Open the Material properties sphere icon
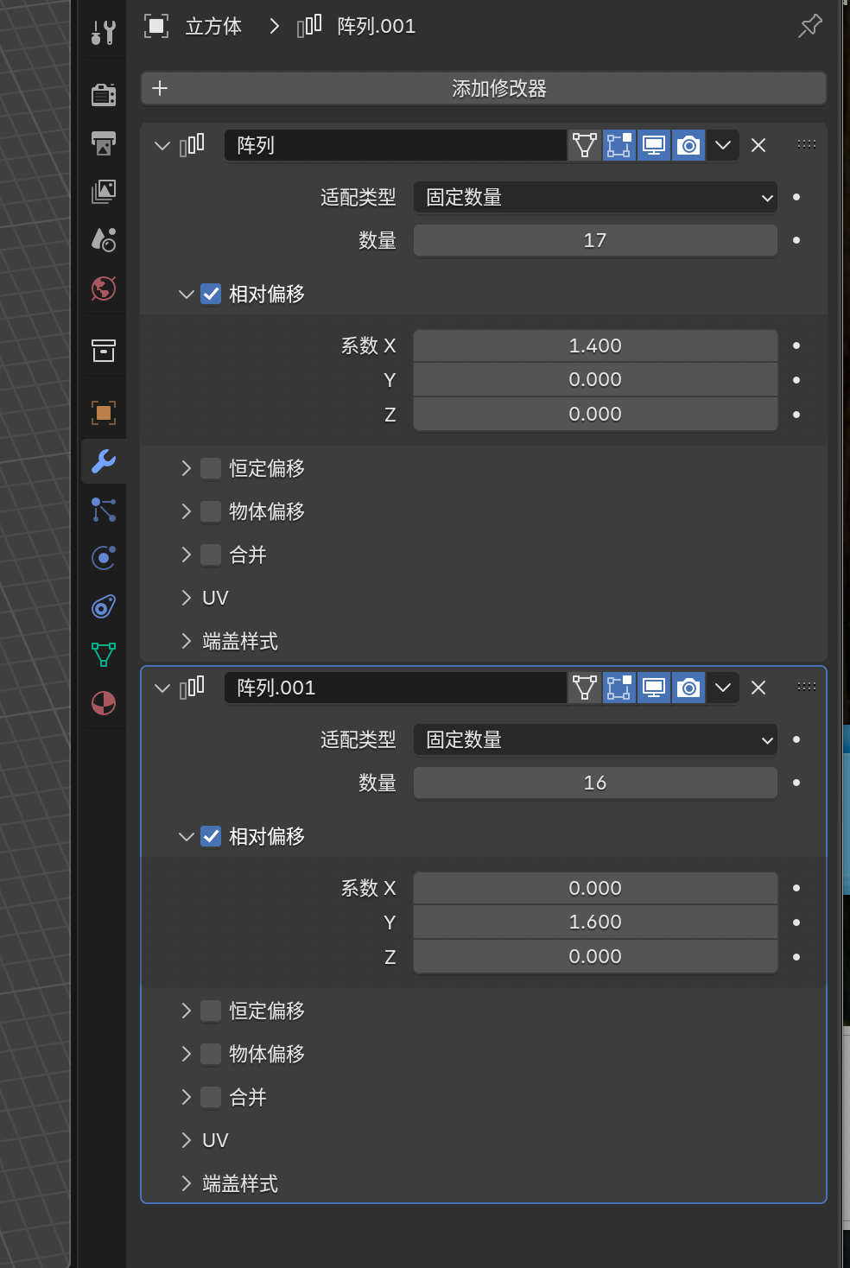Screen dimensions: 850x1268 point(104,703)
